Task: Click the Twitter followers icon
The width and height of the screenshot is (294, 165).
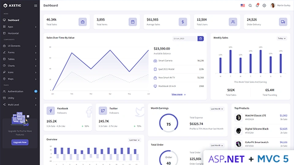Action: click(x=103, y=110)
